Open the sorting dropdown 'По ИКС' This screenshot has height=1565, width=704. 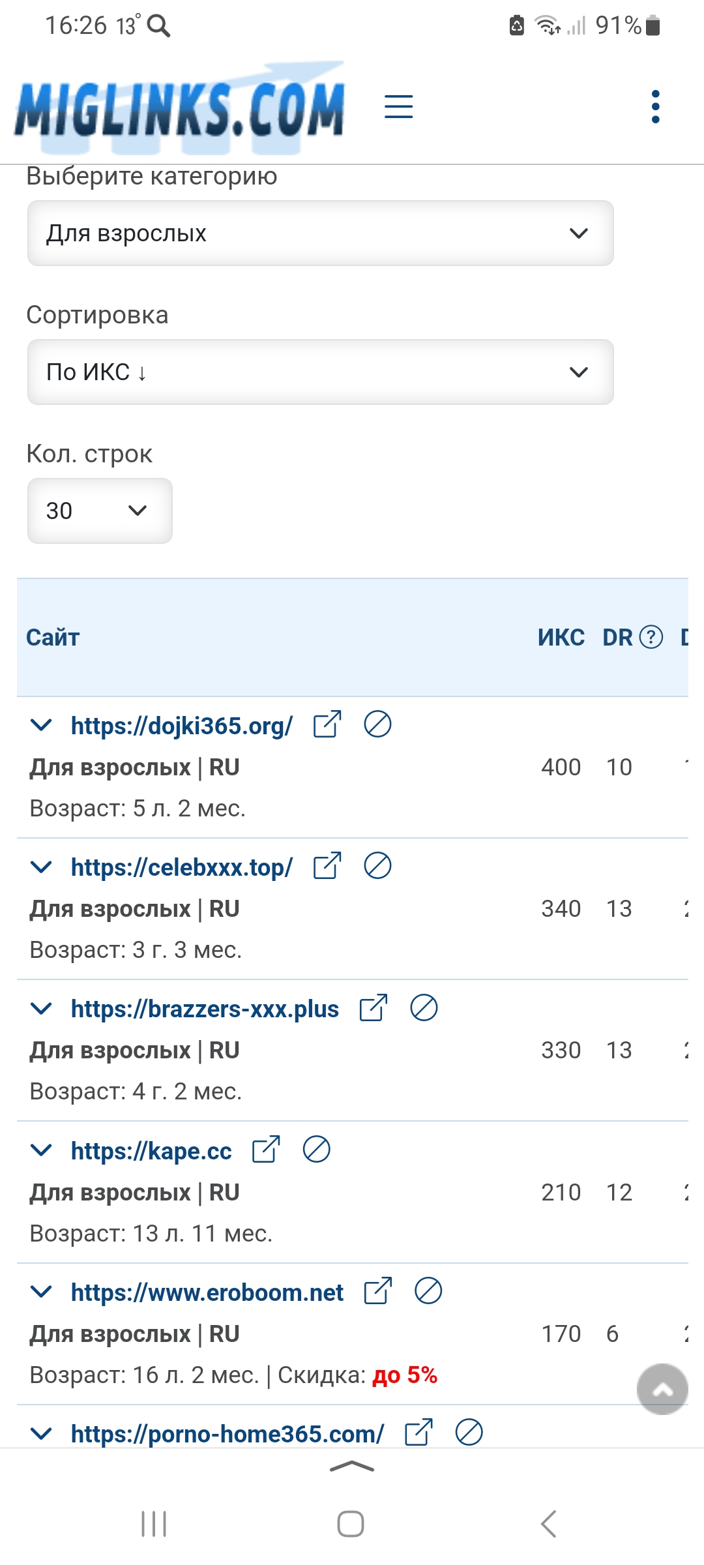click(320, 372)
